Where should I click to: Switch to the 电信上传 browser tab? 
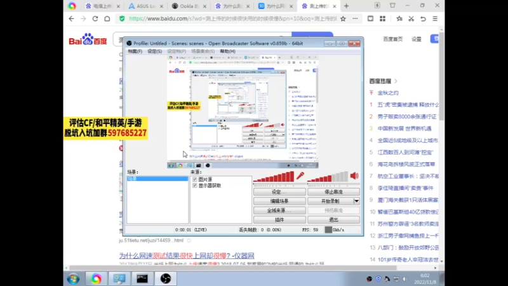(102, 6)
